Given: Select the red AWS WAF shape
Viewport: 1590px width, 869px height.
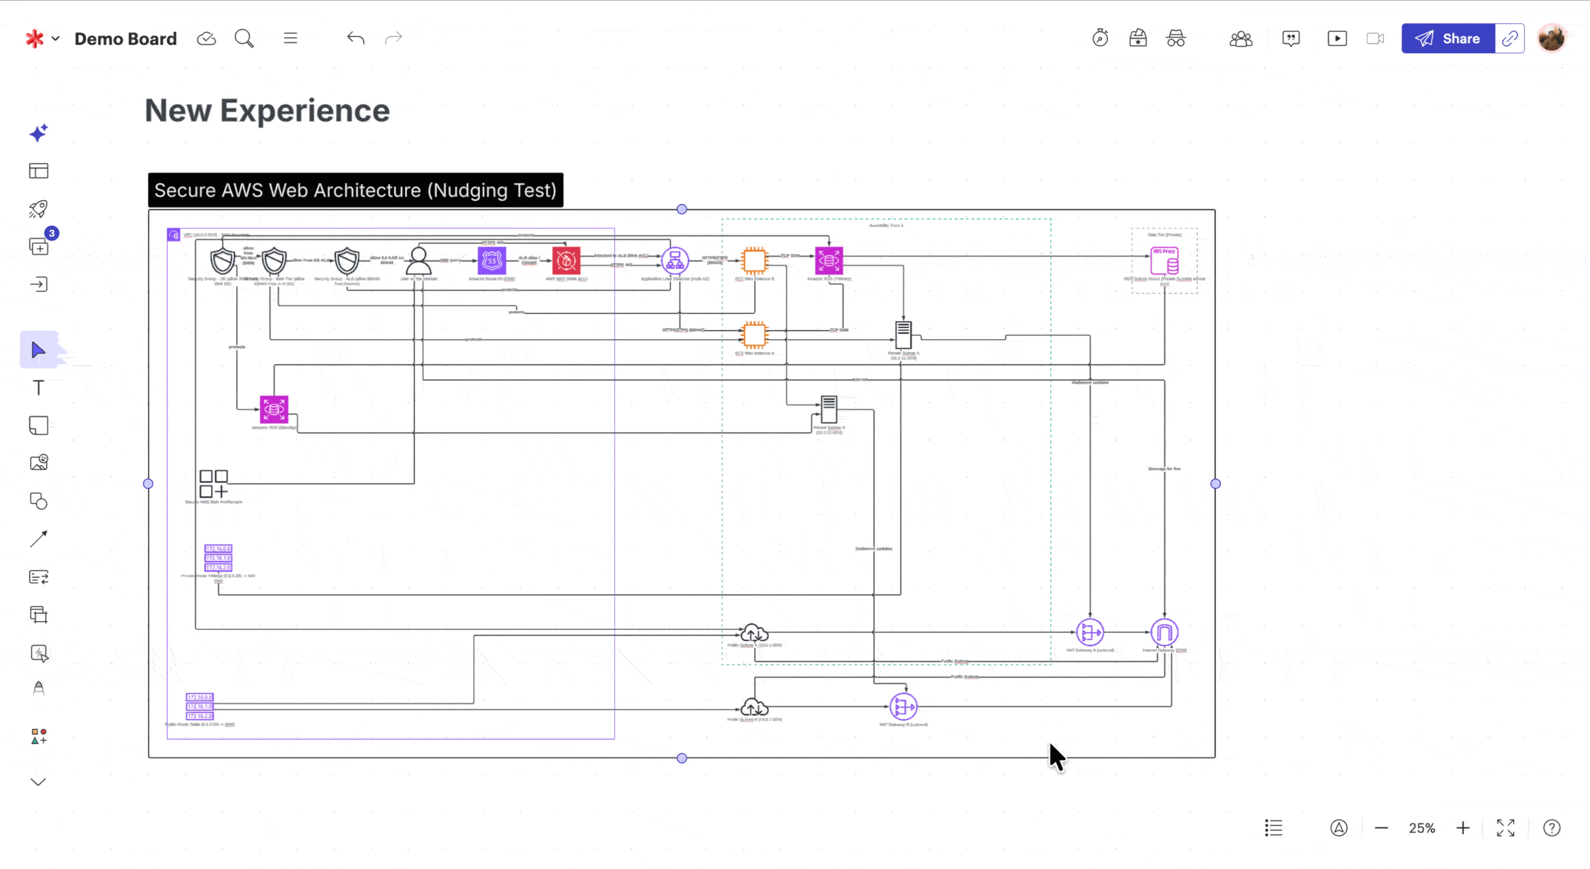Looking at the screenshot, I should 566,261.
